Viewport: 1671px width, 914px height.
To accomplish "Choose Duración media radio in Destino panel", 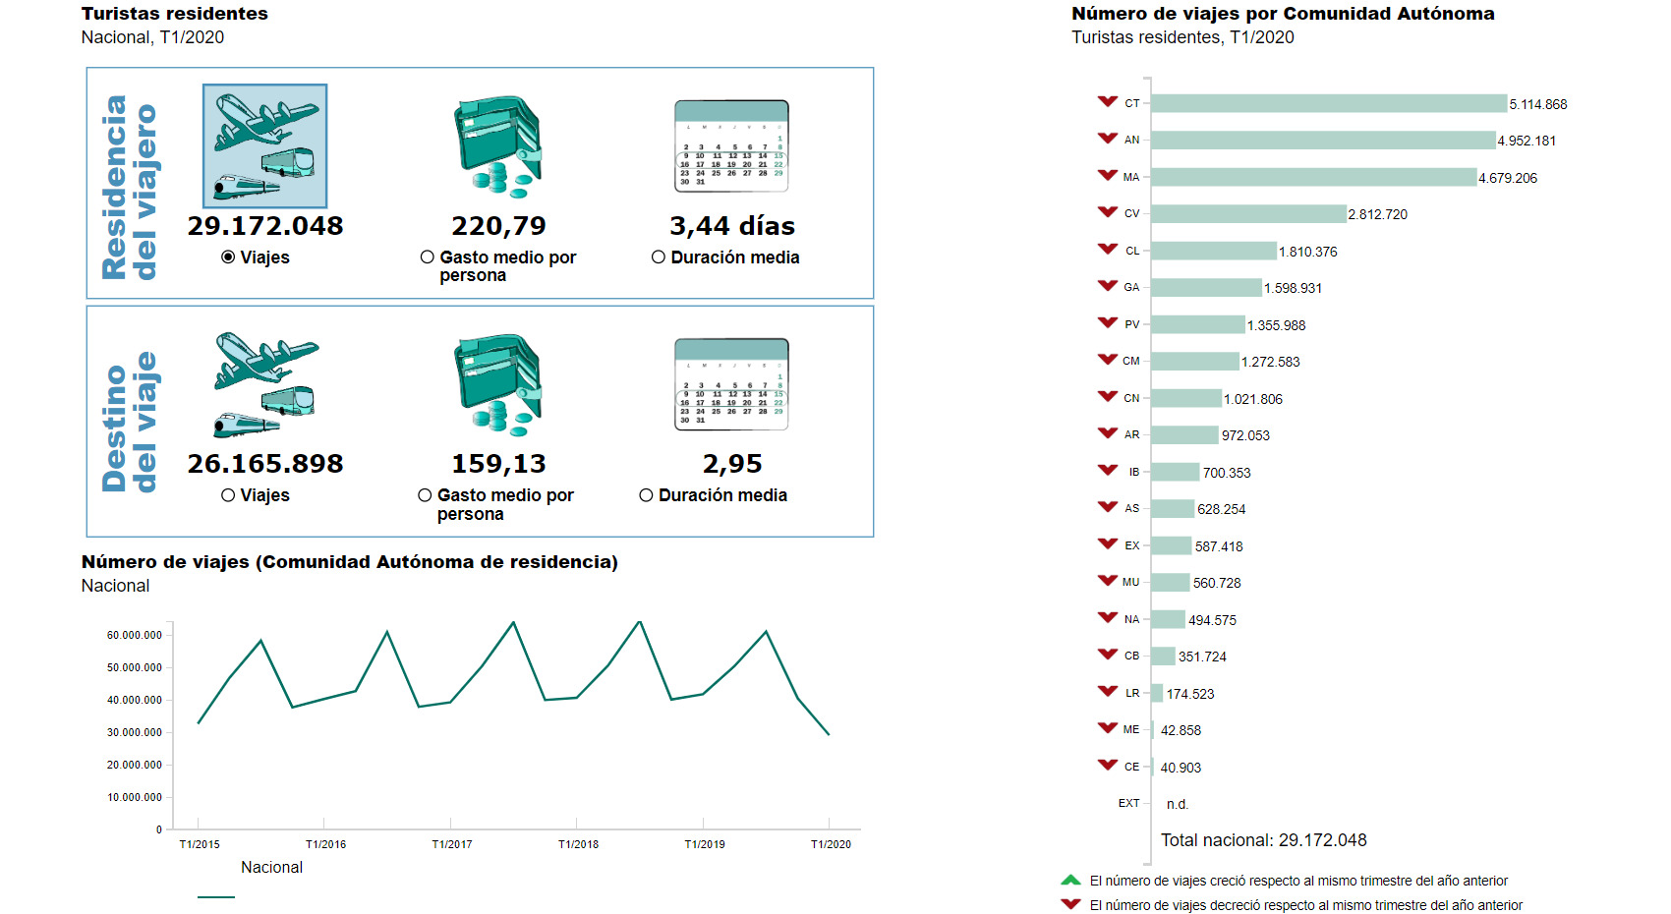I will 646,495.
